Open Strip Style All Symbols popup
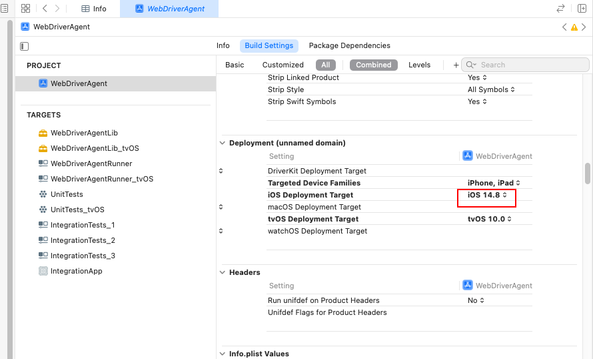The width and height of the screenshot is (593, 359). (x=491, y=89)
